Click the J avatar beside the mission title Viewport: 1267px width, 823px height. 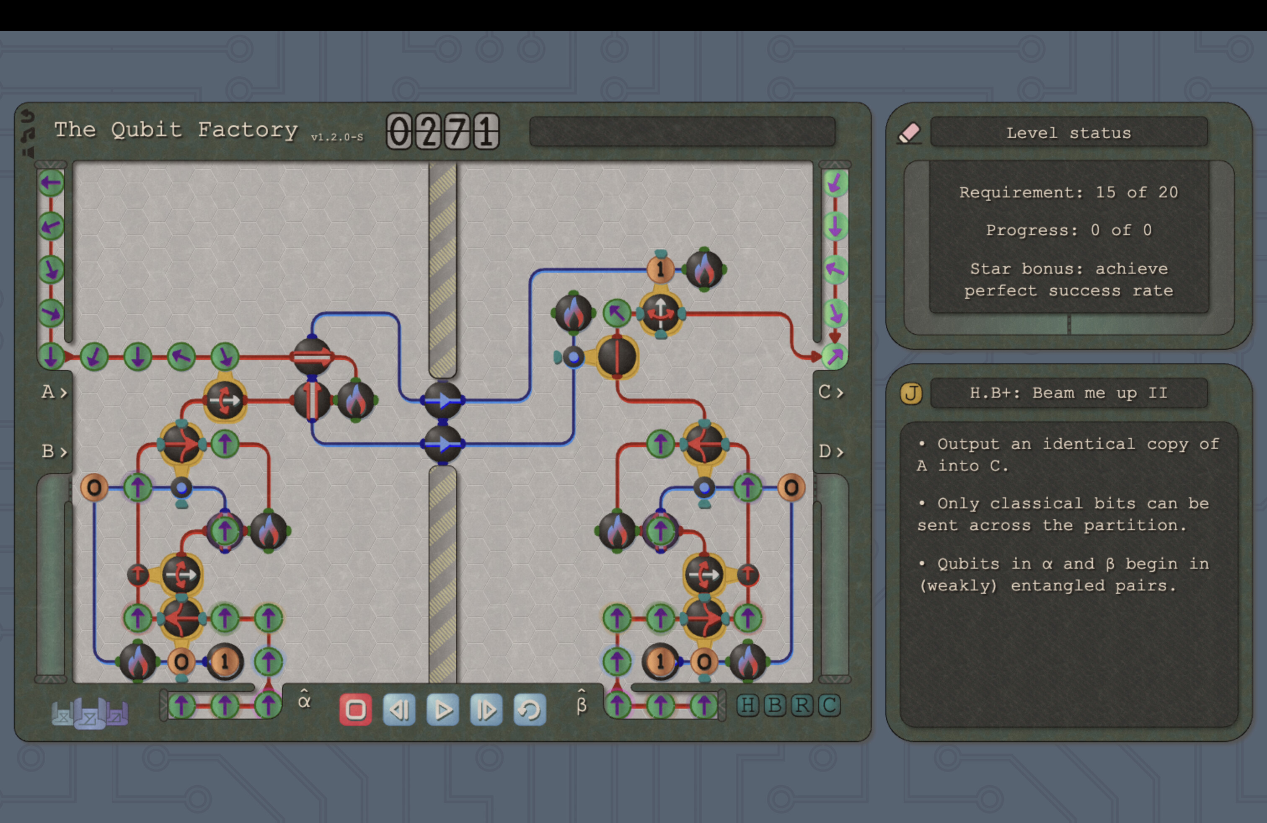pyautogui.click(x=911, y=394)
